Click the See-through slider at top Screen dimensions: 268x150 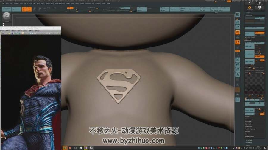(221, 1)
